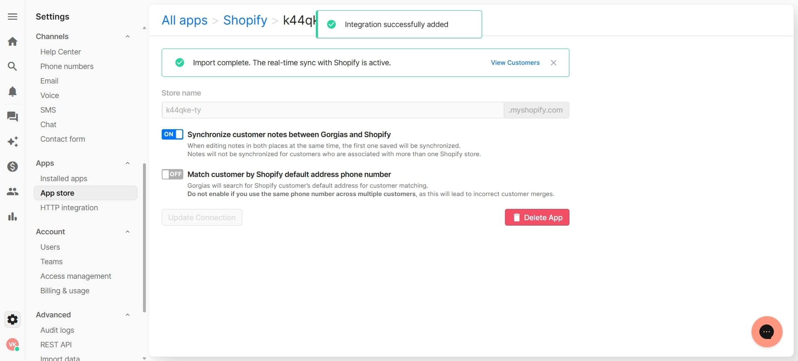This screenshot has height=361, width=798.
Task: Enable match customer by phone number toggle
Action: 172,174
